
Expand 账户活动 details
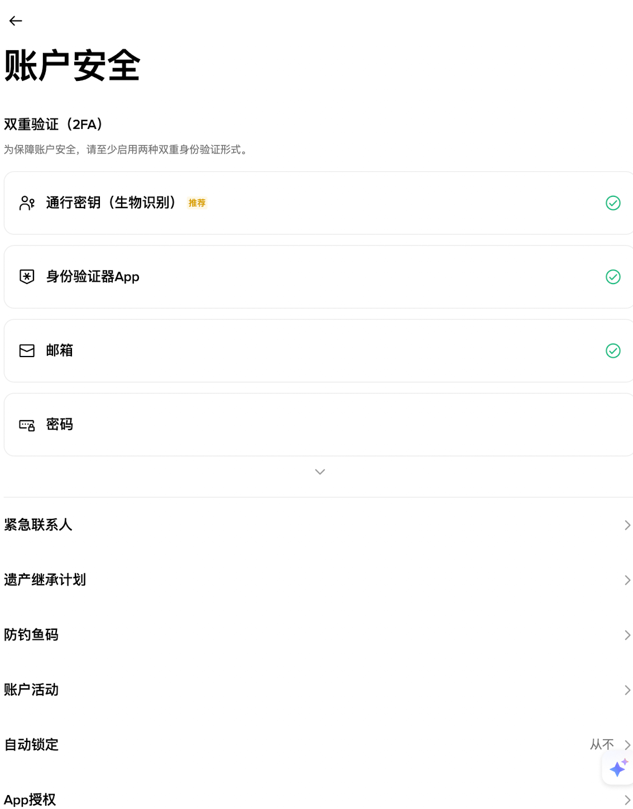click(626, 690)
